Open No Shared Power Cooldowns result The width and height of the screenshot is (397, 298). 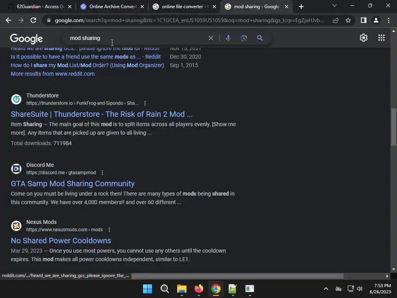[61, 241]
